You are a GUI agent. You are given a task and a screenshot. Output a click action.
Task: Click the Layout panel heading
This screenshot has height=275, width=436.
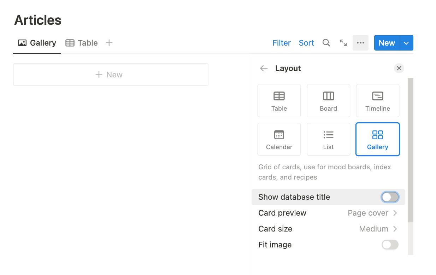pyautogui.click(x=288, y=68)
